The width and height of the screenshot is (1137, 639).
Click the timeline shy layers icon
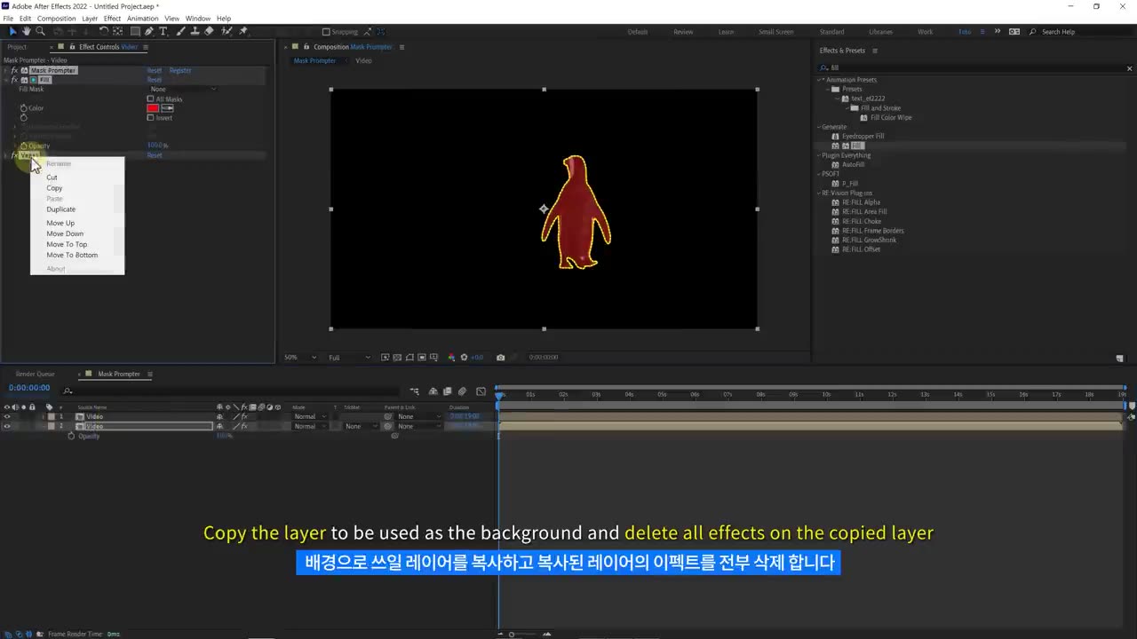[433, 391]
